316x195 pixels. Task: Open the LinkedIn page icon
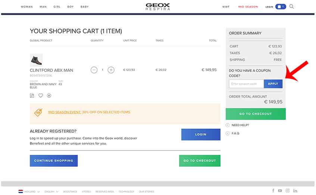(295, 191)
